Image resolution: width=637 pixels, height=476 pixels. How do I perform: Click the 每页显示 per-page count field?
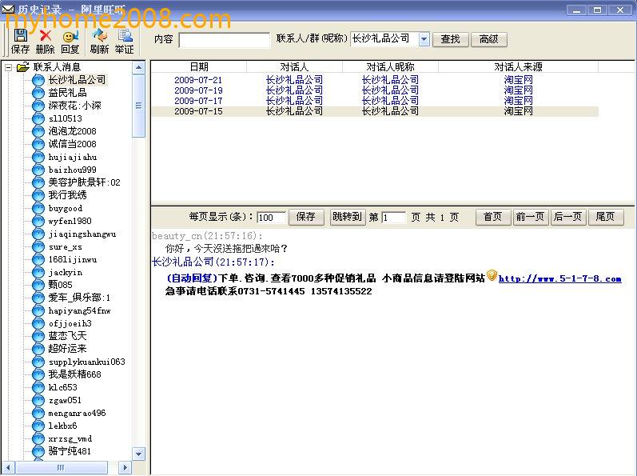[x=271, y=218]
